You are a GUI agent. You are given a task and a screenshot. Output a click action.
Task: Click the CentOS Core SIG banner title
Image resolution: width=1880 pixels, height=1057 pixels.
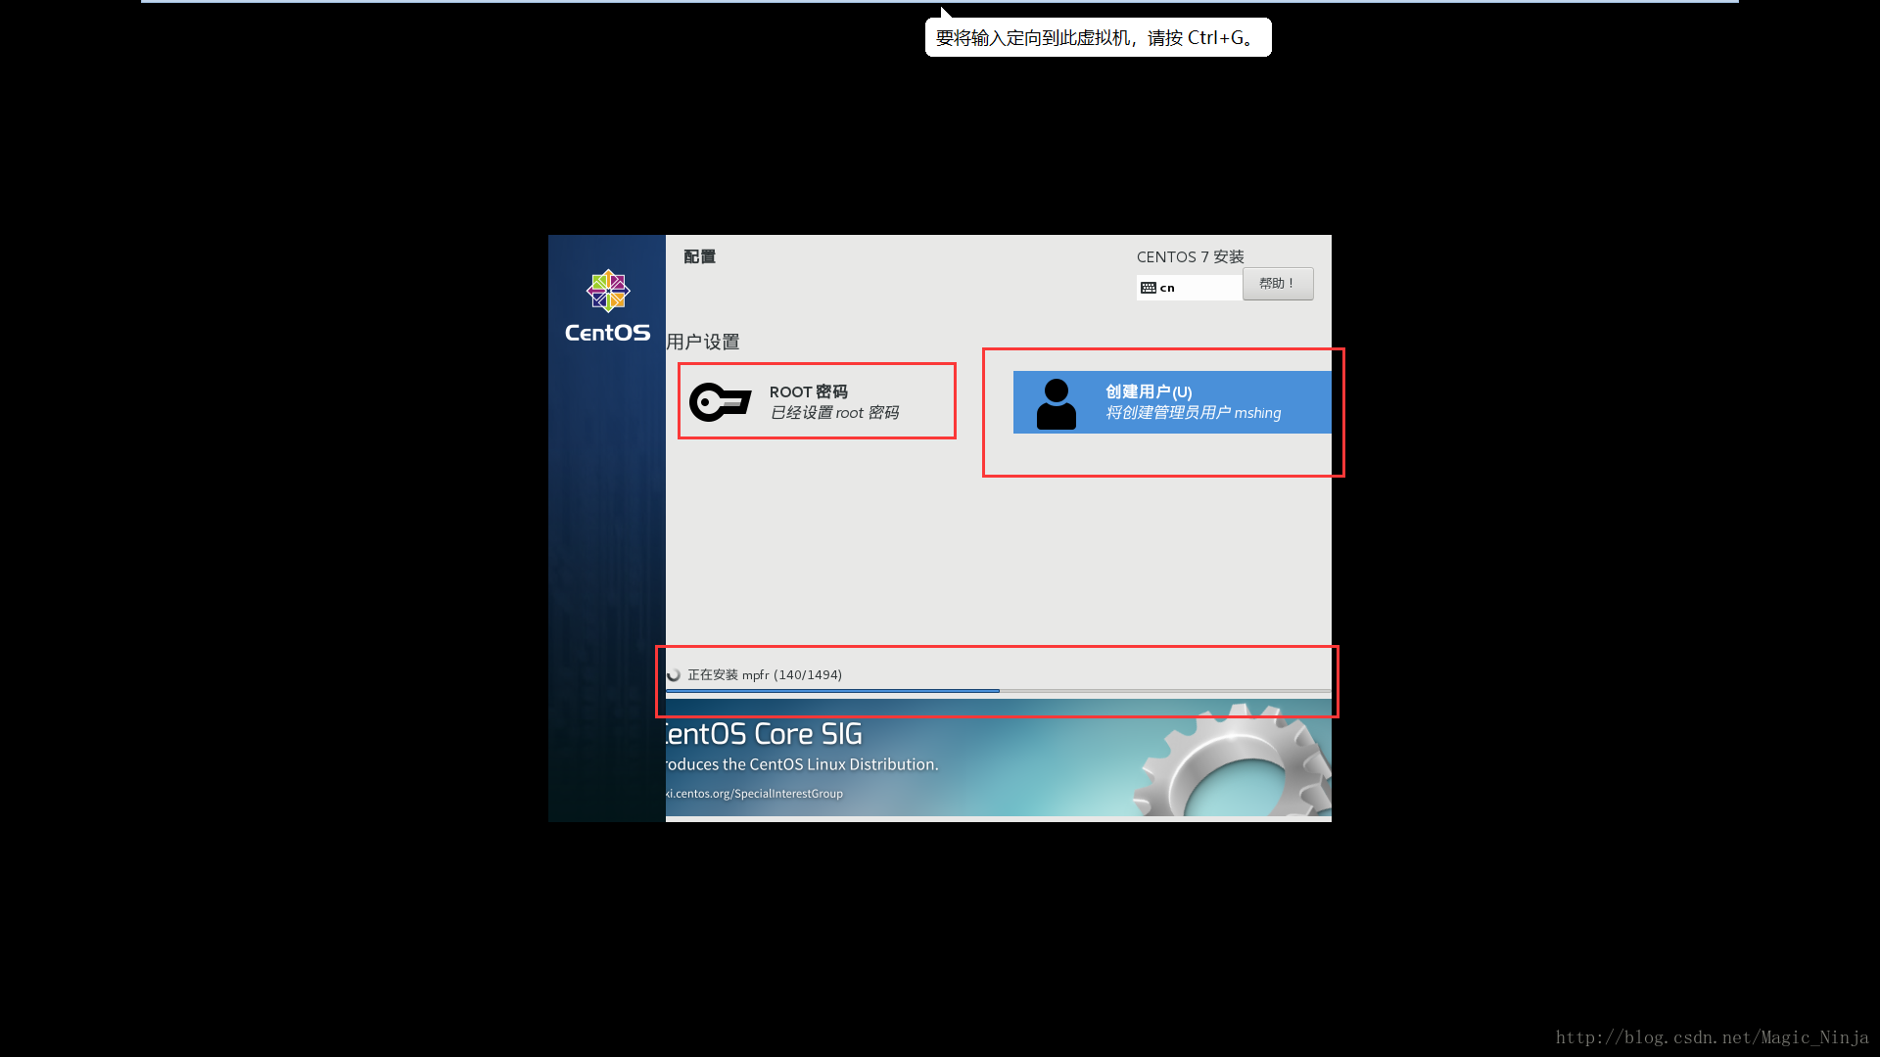(x=764, y=734)
